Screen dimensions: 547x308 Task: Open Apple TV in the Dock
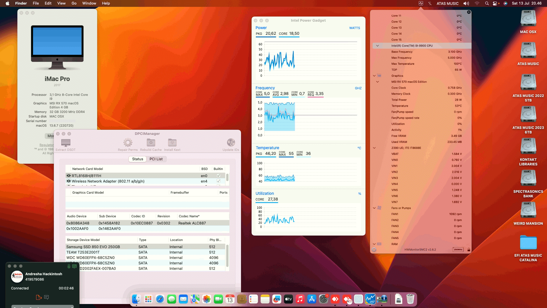point(288,299)
